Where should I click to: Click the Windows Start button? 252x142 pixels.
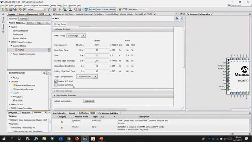tap(4, 138)
